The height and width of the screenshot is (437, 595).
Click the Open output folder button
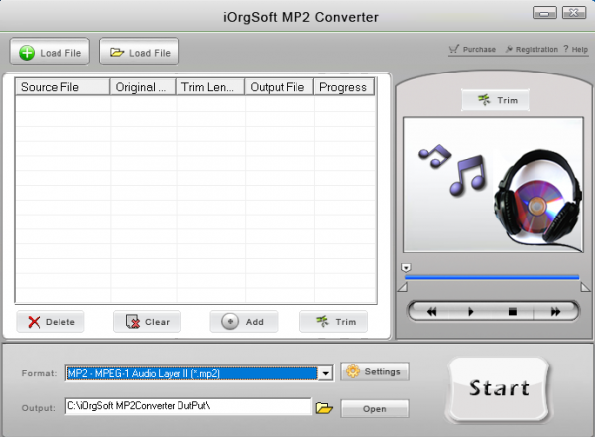click(375, 409)
